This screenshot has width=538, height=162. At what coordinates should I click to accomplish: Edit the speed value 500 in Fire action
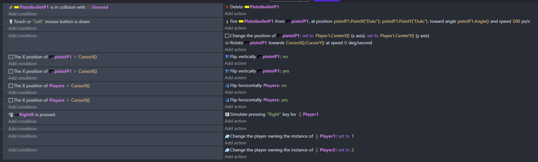516,21
